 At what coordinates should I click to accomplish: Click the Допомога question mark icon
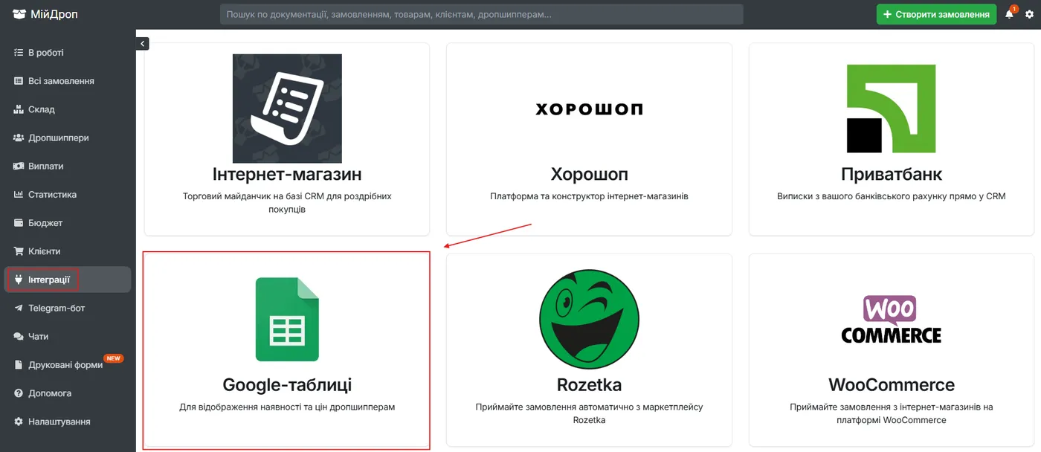click(19, 393)
